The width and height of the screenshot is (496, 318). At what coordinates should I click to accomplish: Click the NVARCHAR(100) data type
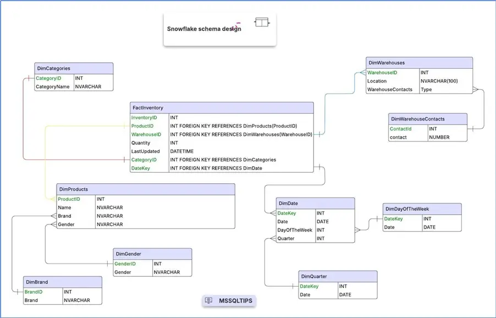(439, 81)
